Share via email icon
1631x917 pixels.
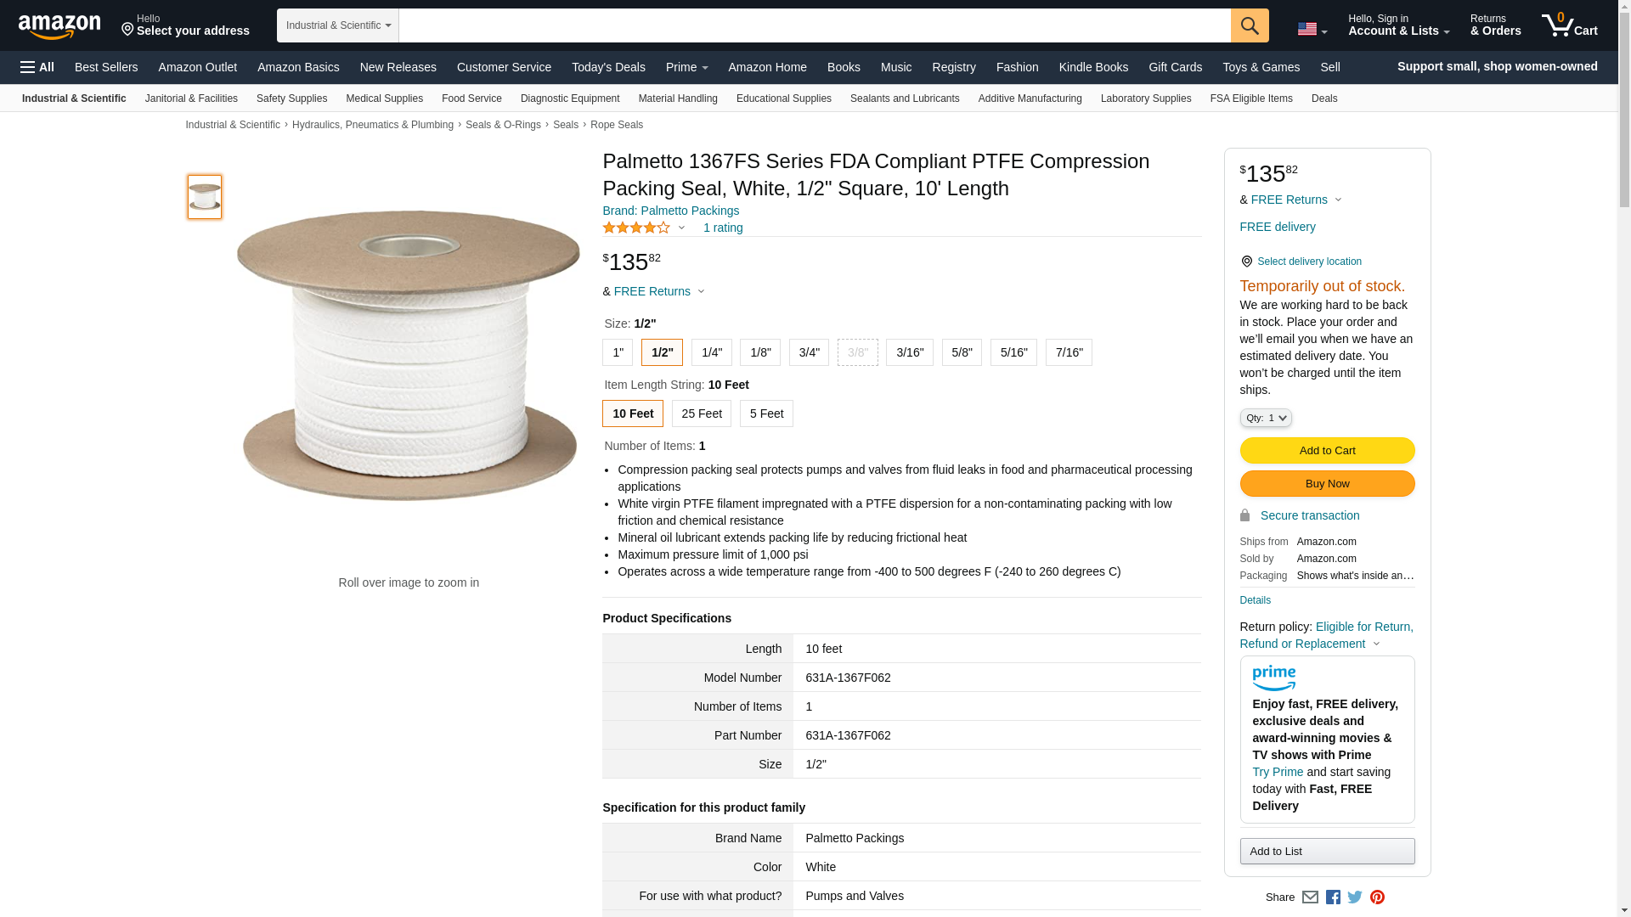click(x=1310, y=897)
